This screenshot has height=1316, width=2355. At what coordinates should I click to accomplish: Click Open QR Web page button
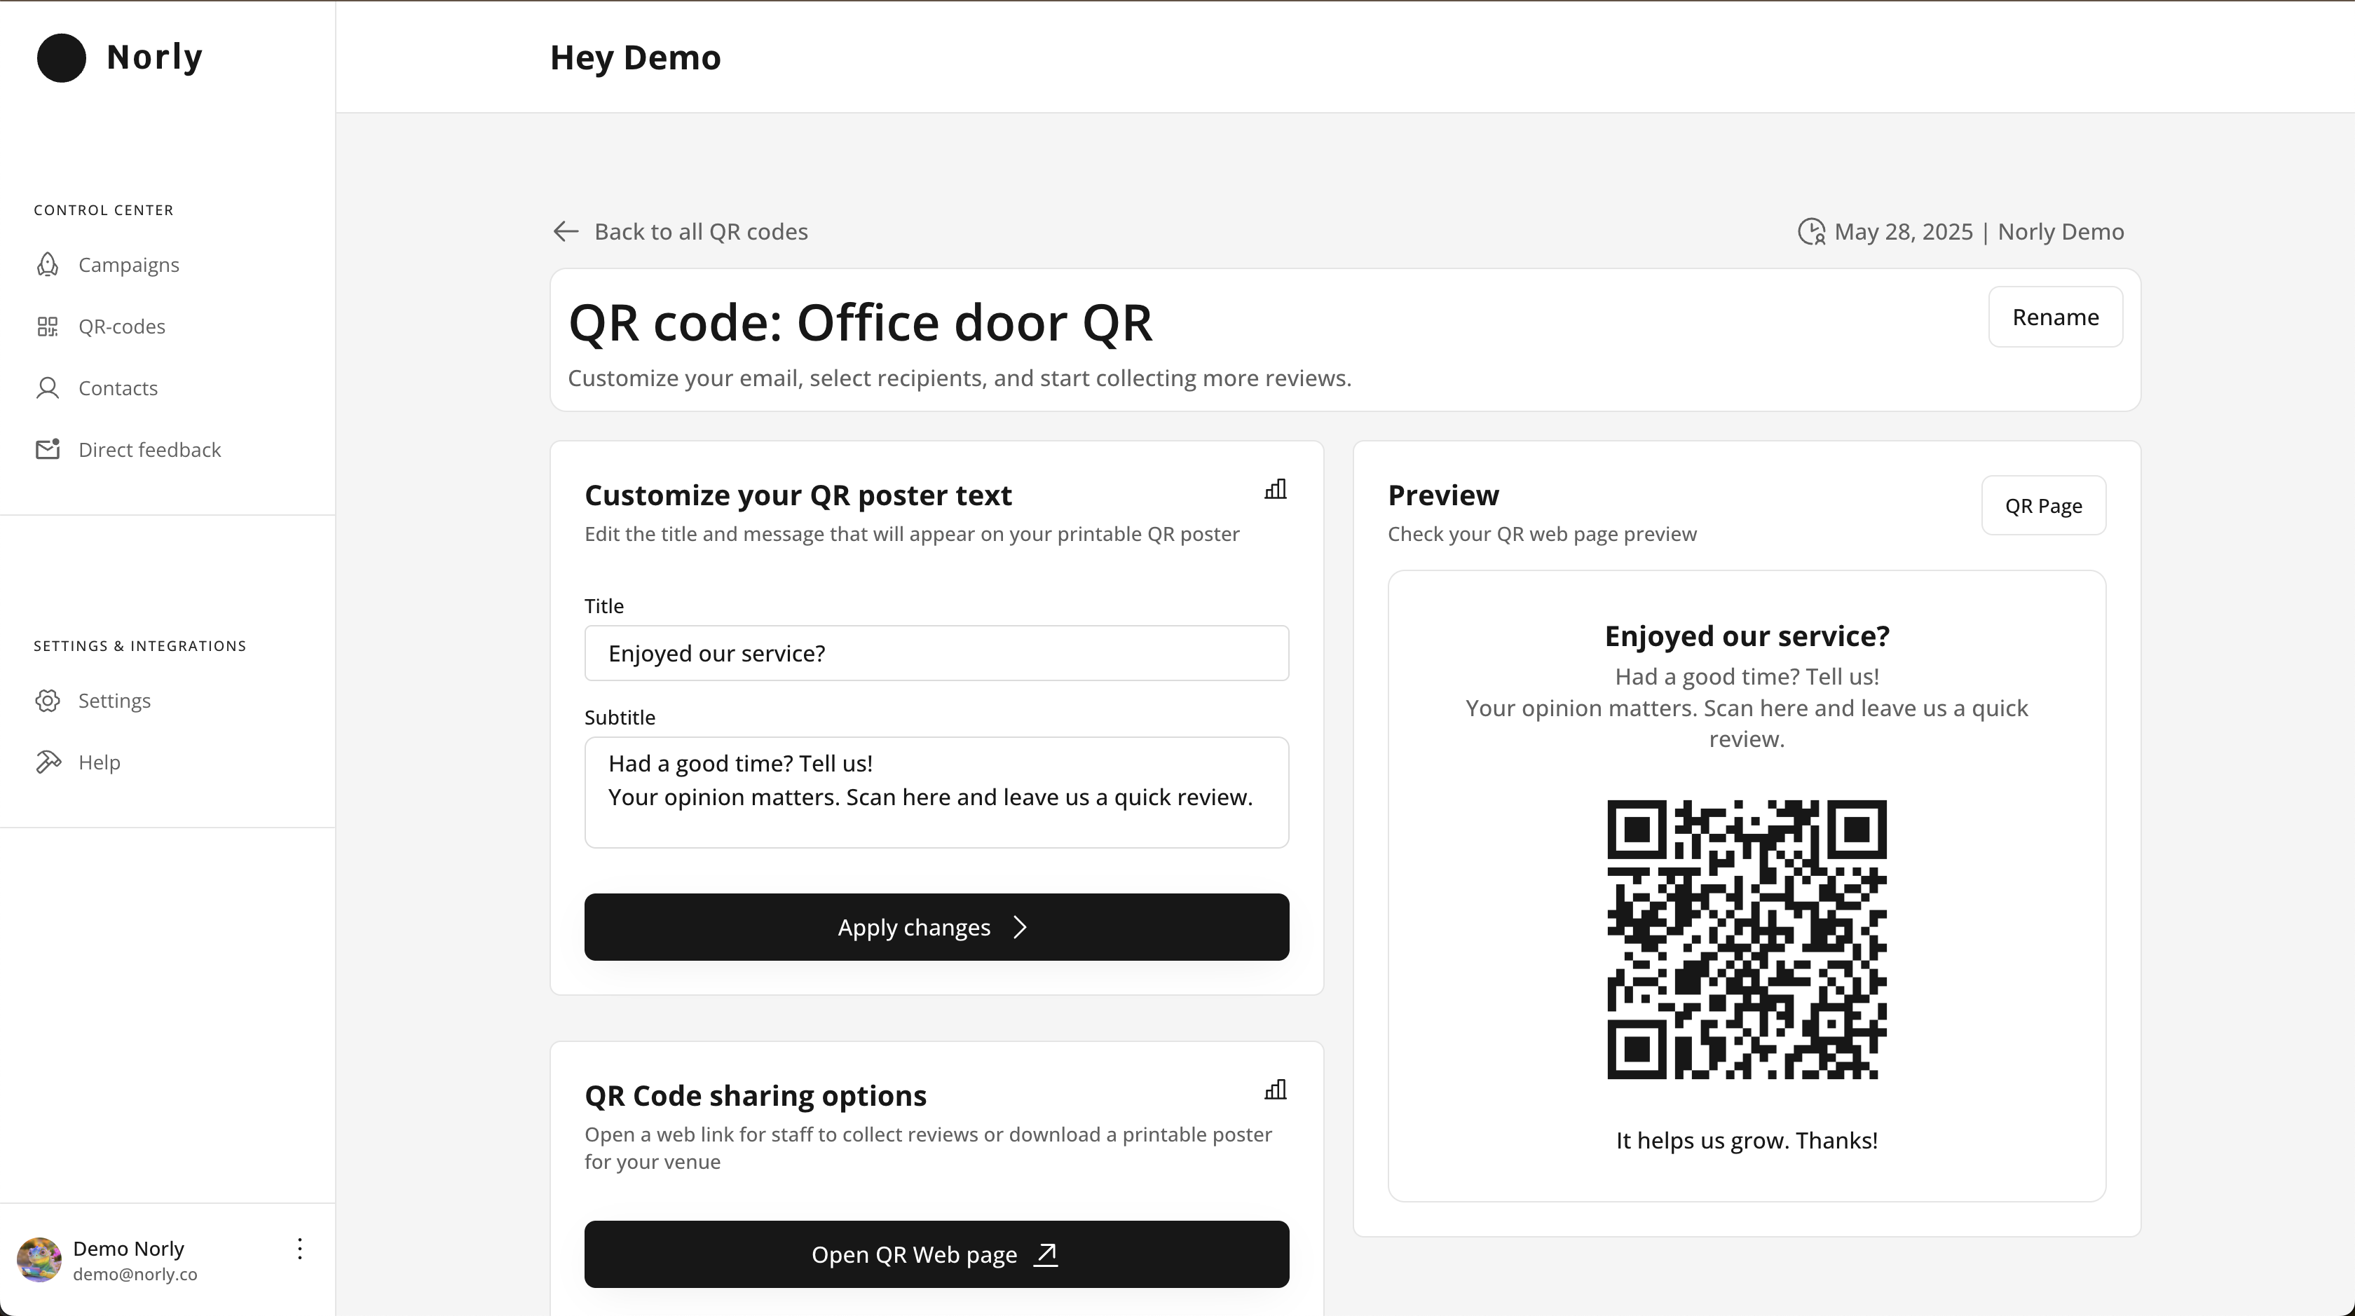pyautogui.click(x=936, y=1255)
